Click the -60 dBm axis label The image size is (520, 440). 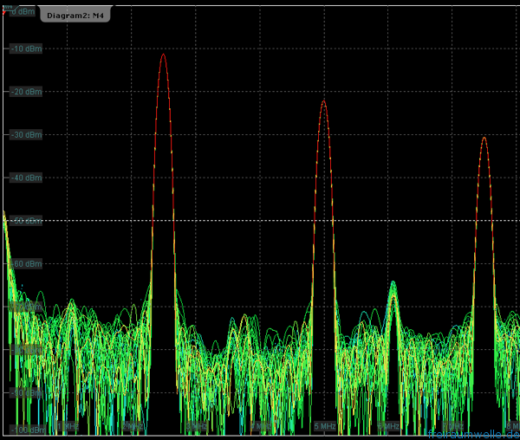pyautogui.click(x=24, y=264)
